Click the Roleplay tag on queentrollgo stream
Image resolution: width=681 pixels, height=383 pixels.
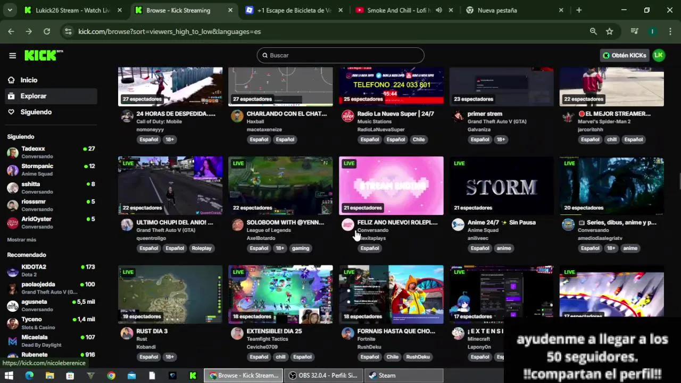tap(202, 248)
